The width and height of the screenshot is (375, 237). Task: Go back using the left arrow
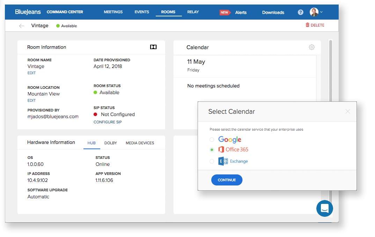22,26
